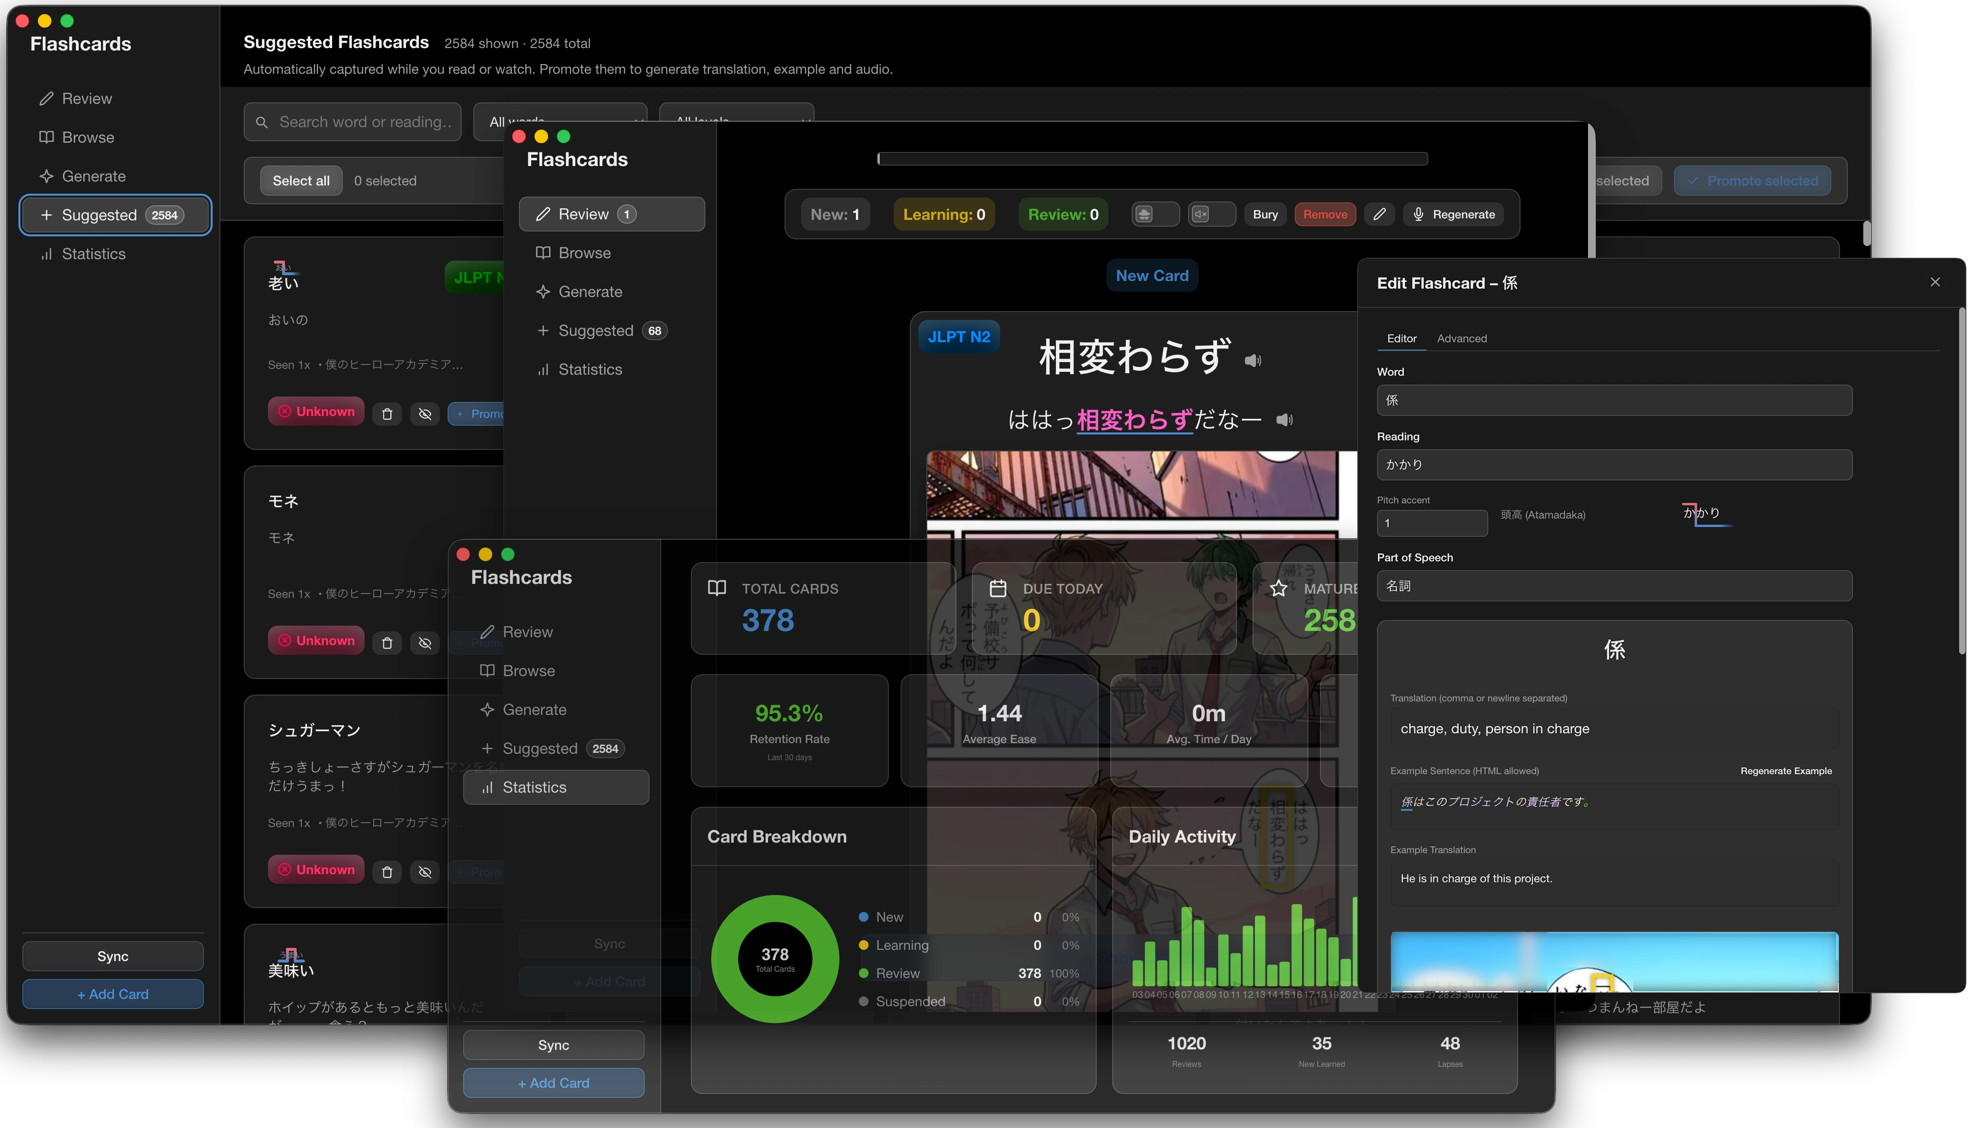The height and width of the screenshot is (1128, 1973).
Task: Click Review pencil icon in back window sidebar
Action: point(47,99)
